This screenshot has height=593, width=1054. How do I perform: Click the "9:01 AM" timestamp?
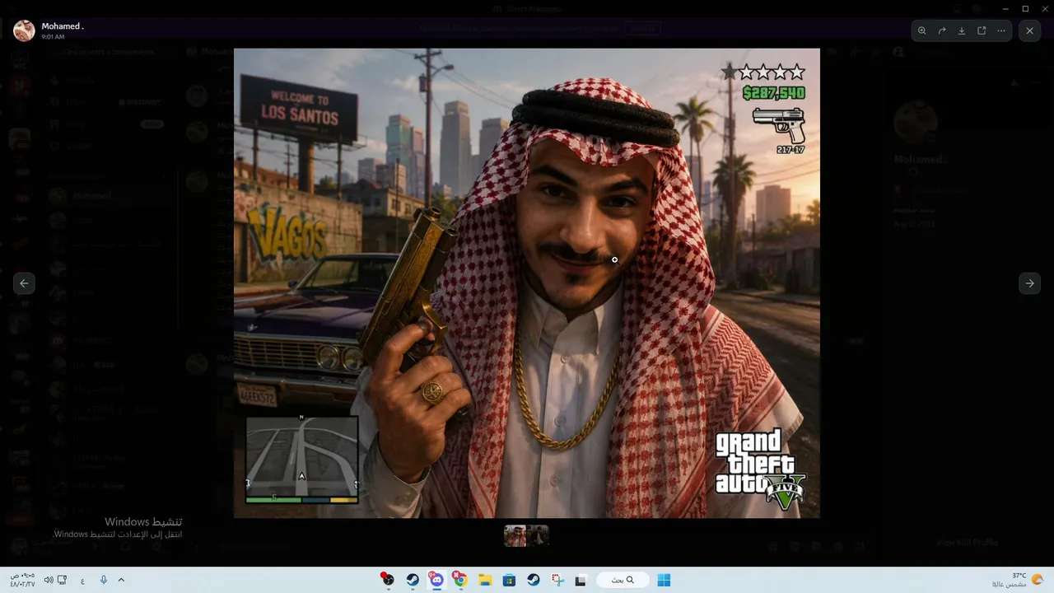pyautogui.click(x=53, y=37)
